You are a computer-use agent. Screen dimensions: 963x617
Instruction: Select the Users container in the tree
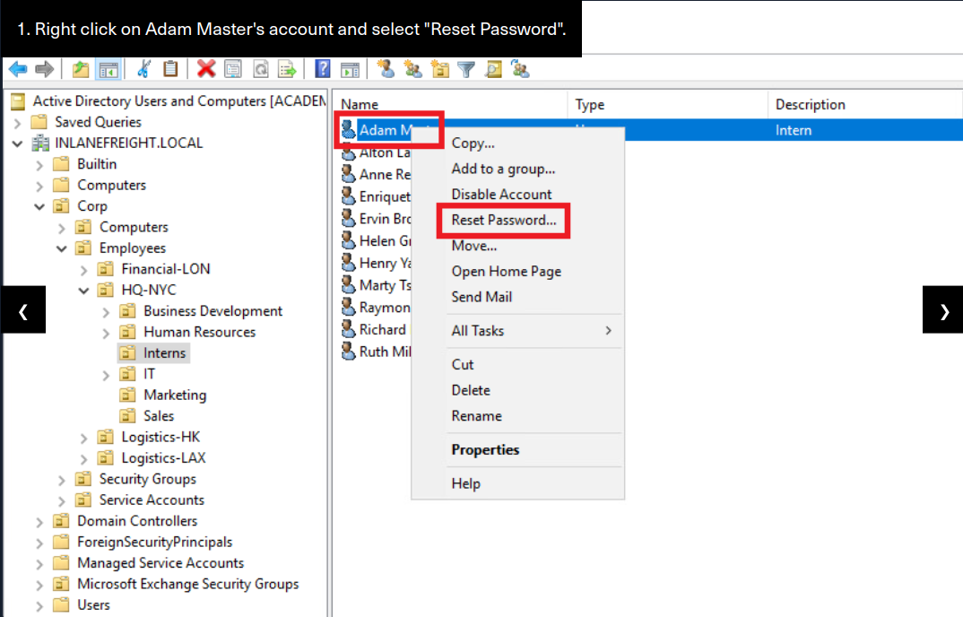pyautogui.click(x=93, y=605)
